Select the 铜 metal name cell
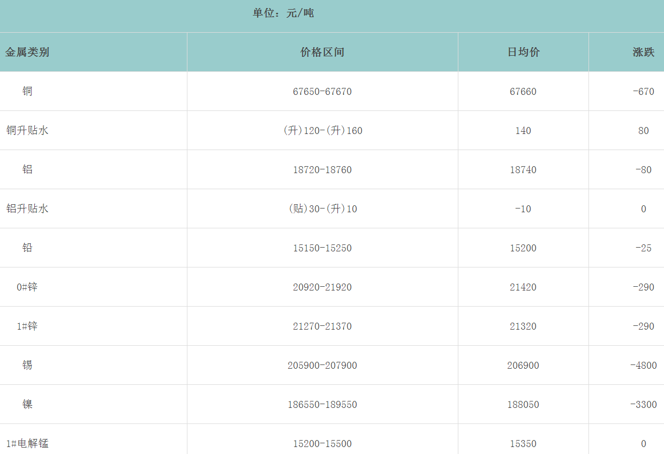This screenshot has width=664, height=454. (x=27, y=91)
